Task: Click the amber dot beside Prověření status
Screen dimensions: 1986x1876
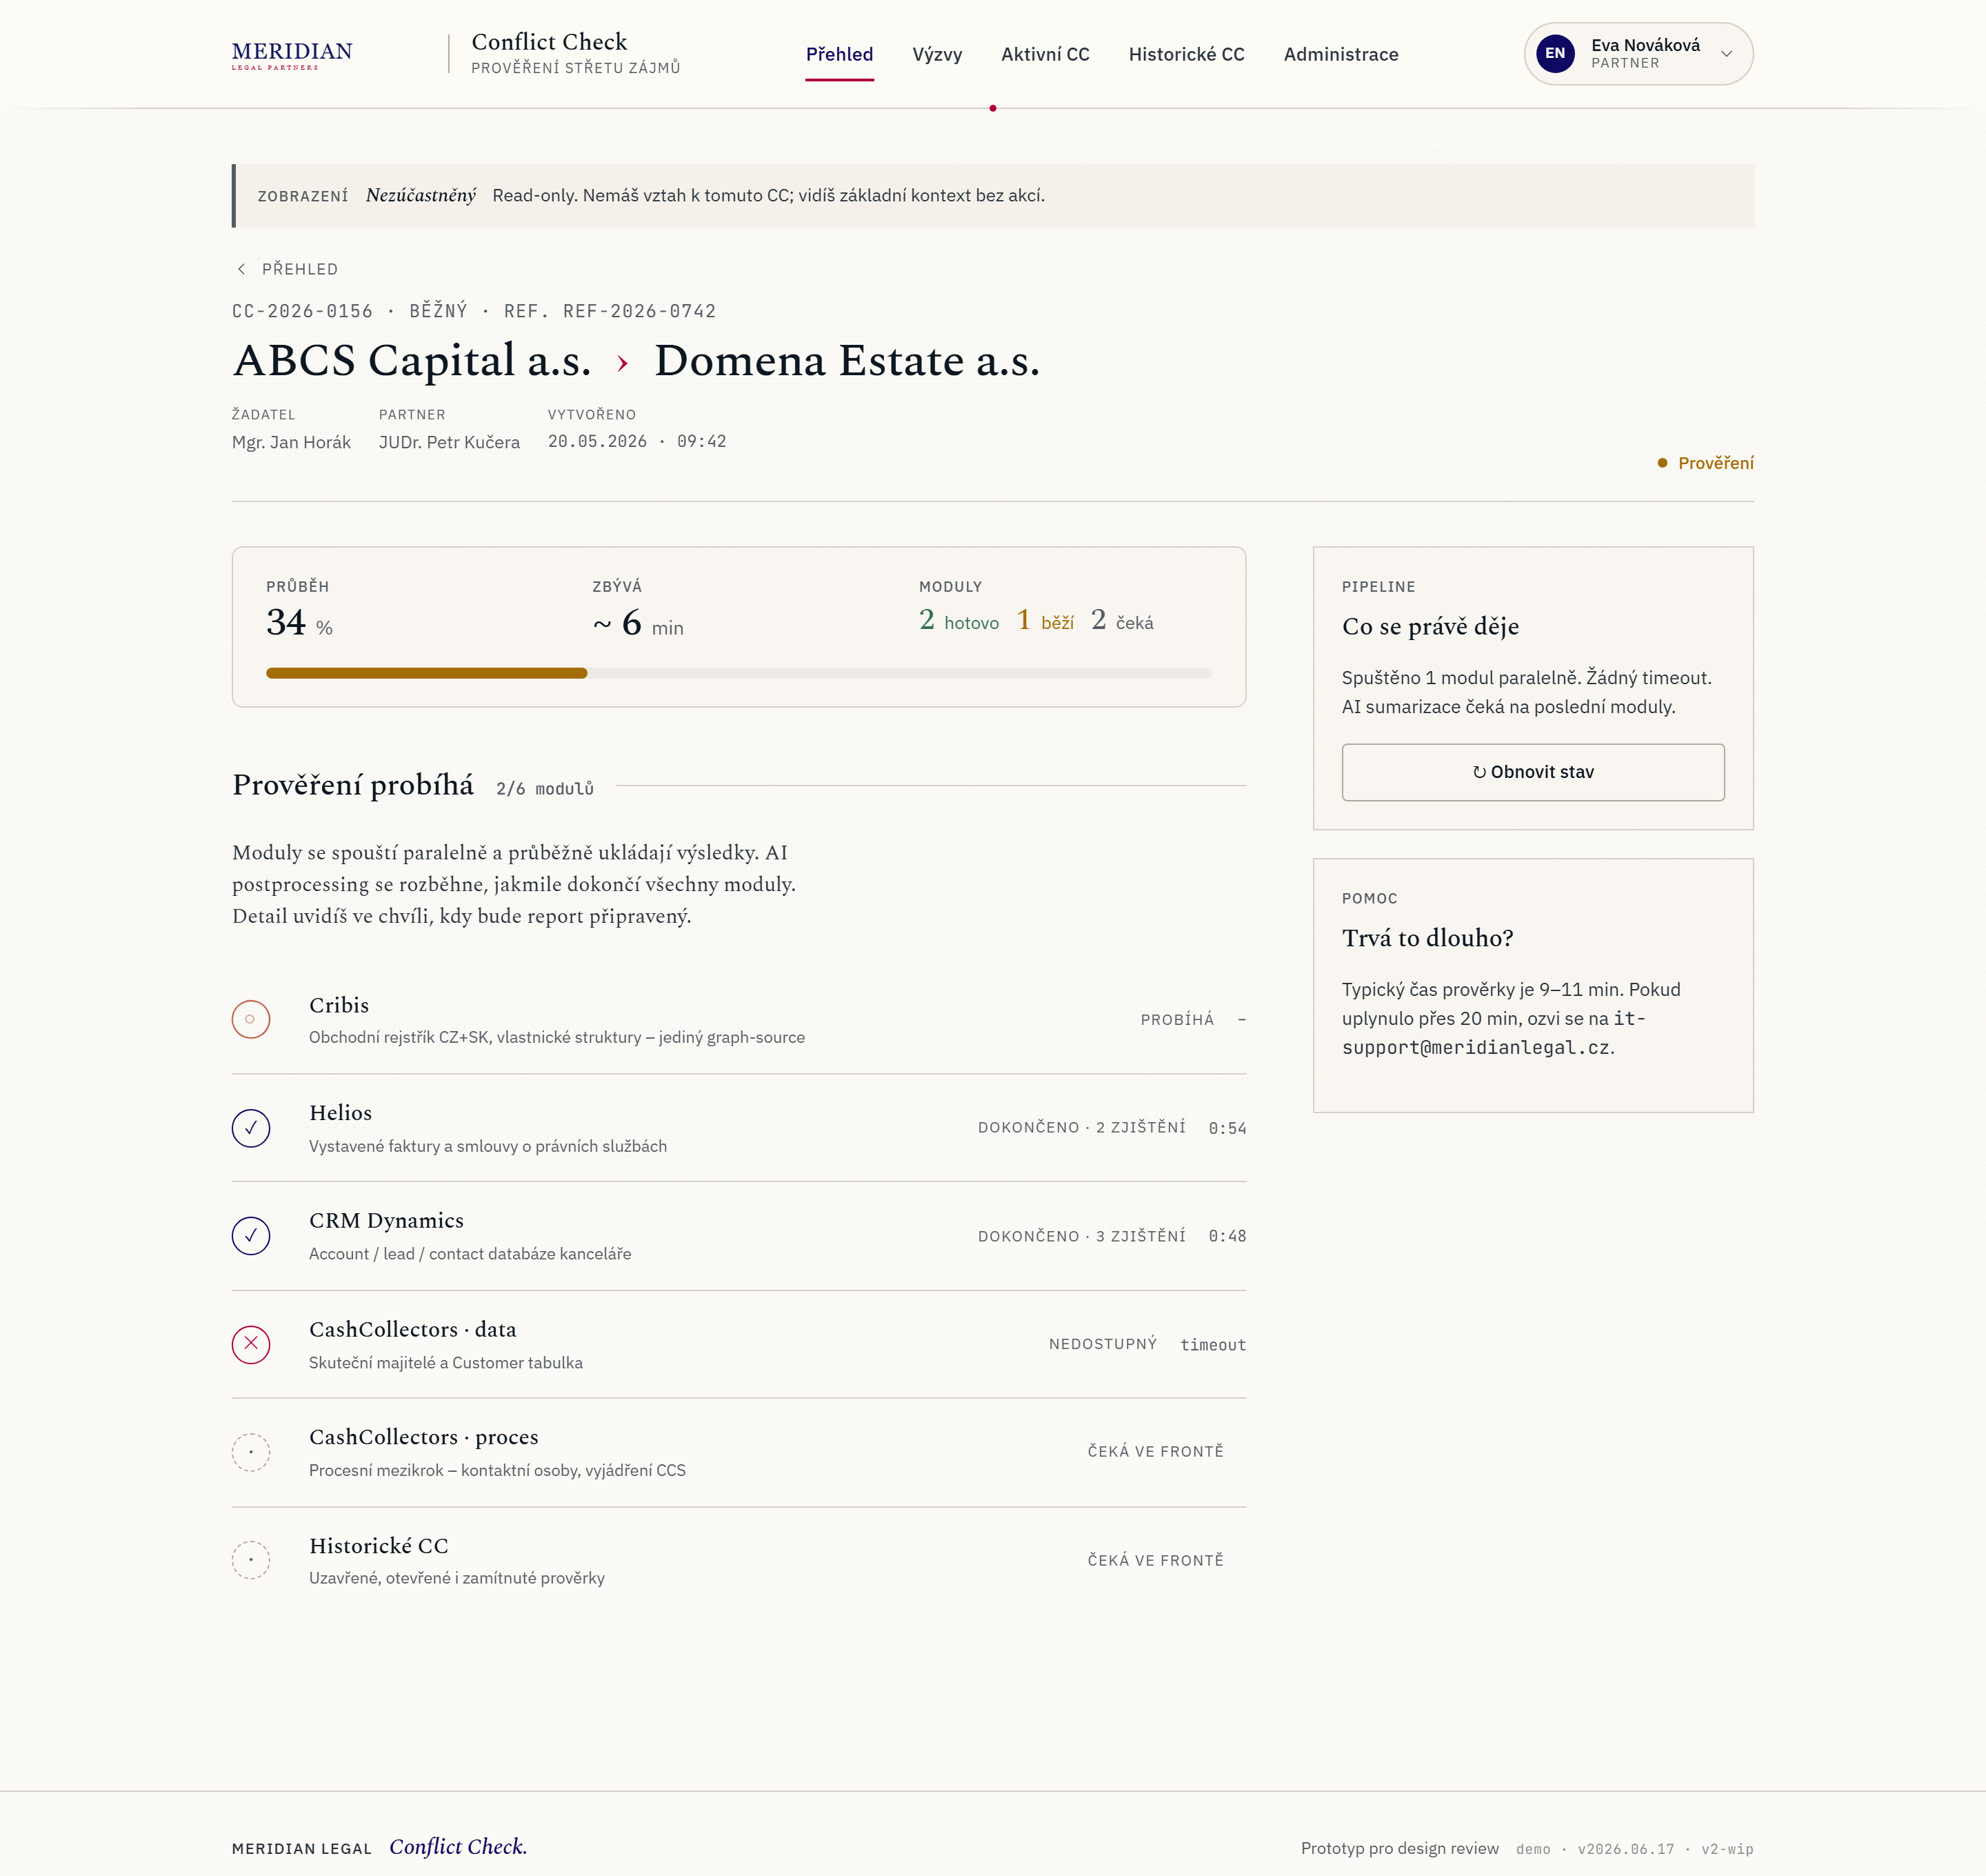Action: pos(1662,463)
